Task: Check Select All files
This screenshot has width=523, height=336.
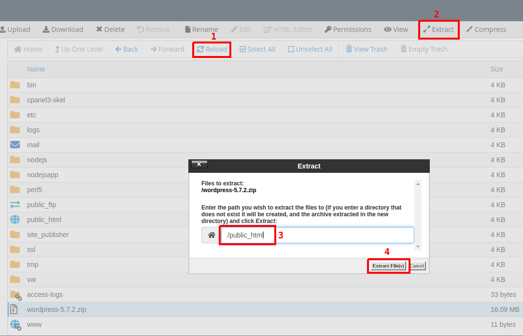Action: click(x=257, y=49)
